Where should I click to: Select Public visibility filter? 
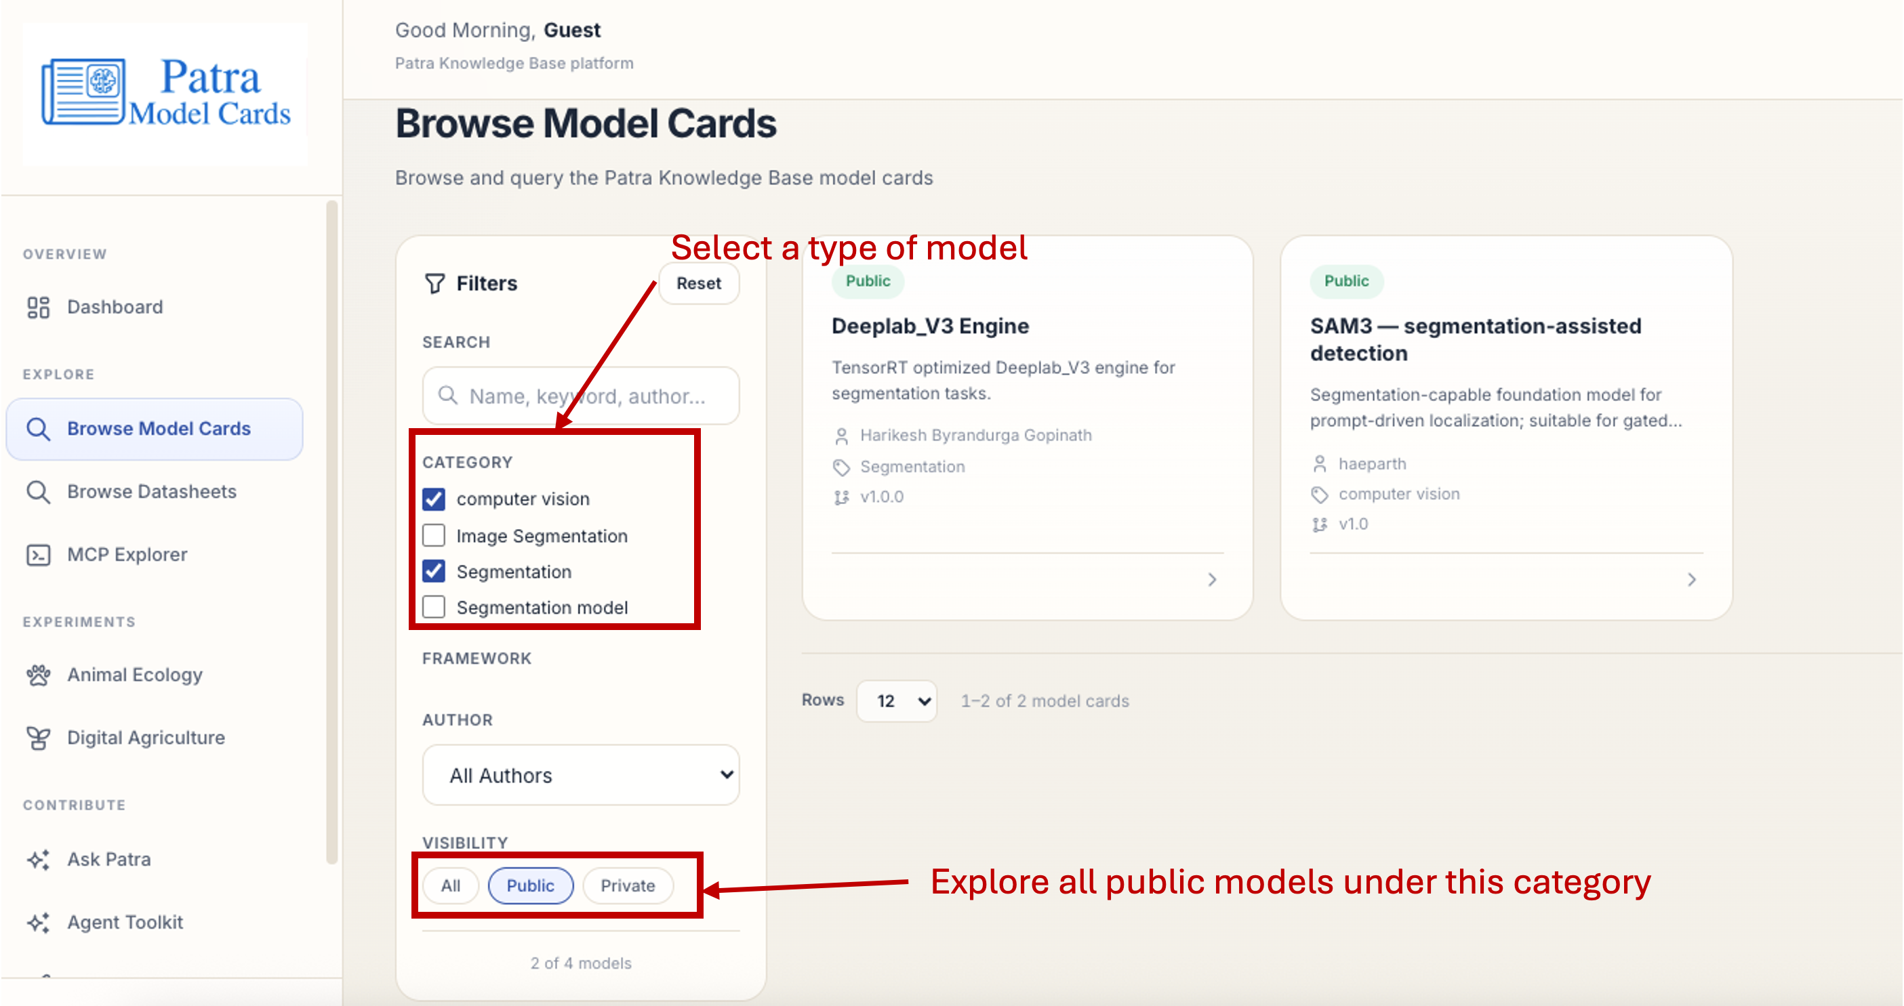531,885
